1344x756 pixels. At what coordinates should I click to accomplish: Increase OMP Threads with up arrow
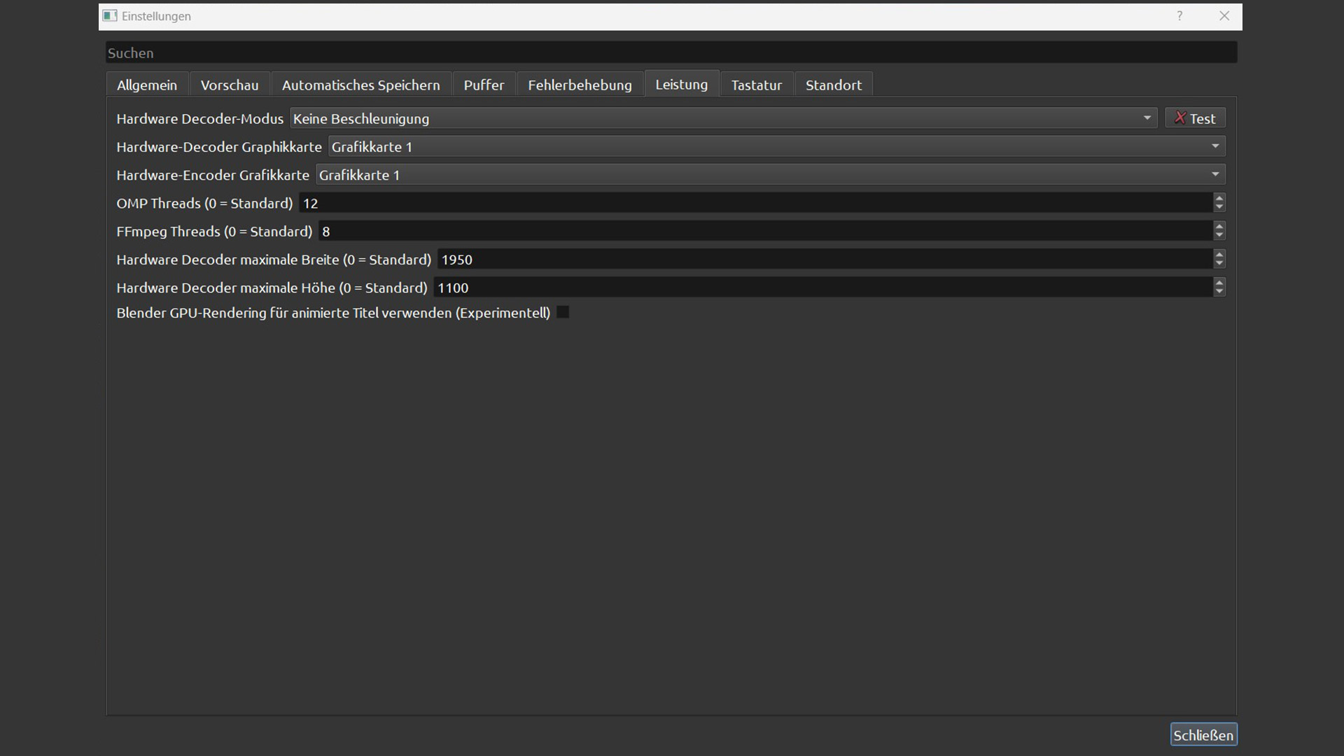pyautogui.click(x=1219, y=198)
